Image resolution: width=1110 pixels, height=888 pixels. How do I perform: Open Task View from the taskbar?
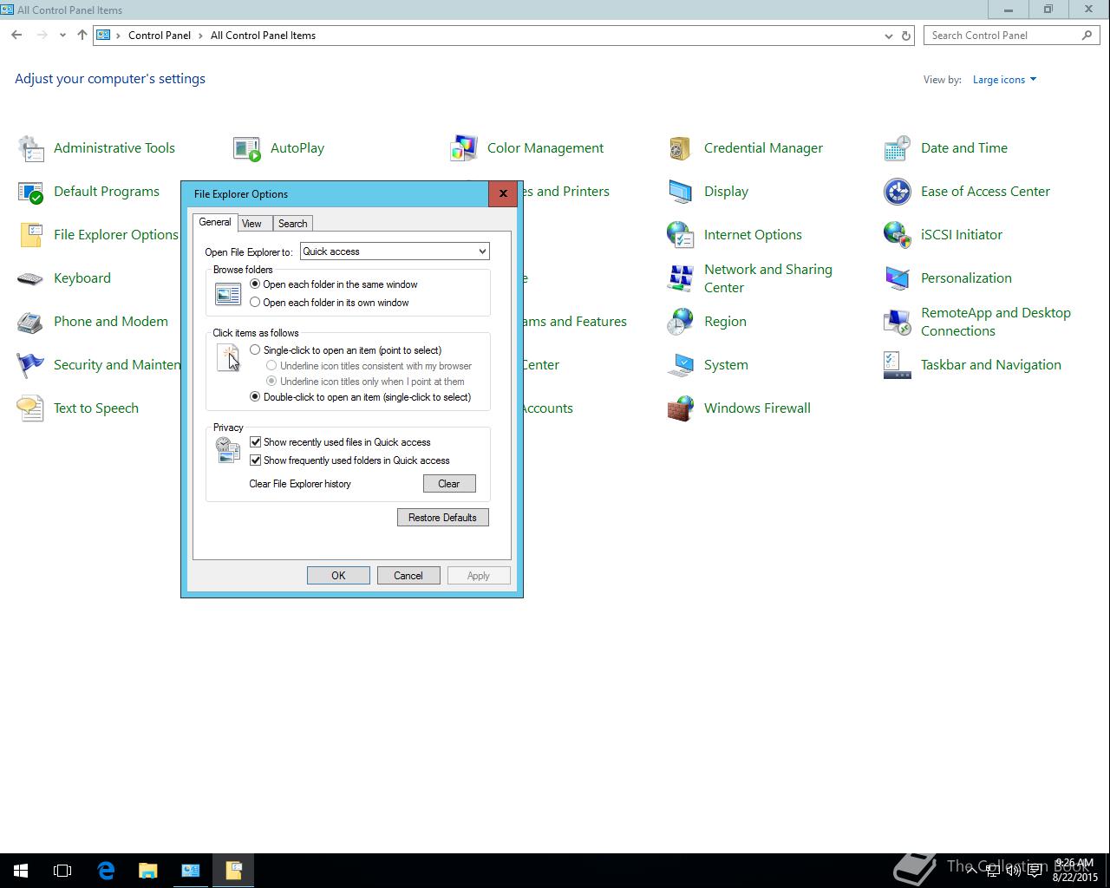pyautogui.click(x=62, y=871)
